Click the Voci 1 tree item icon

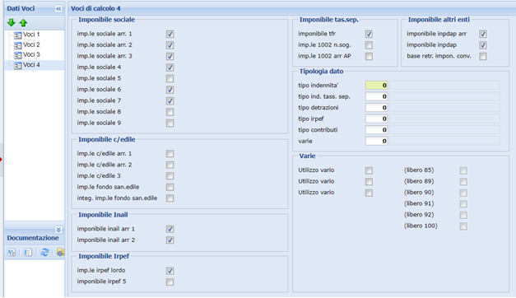click(18, 35)
